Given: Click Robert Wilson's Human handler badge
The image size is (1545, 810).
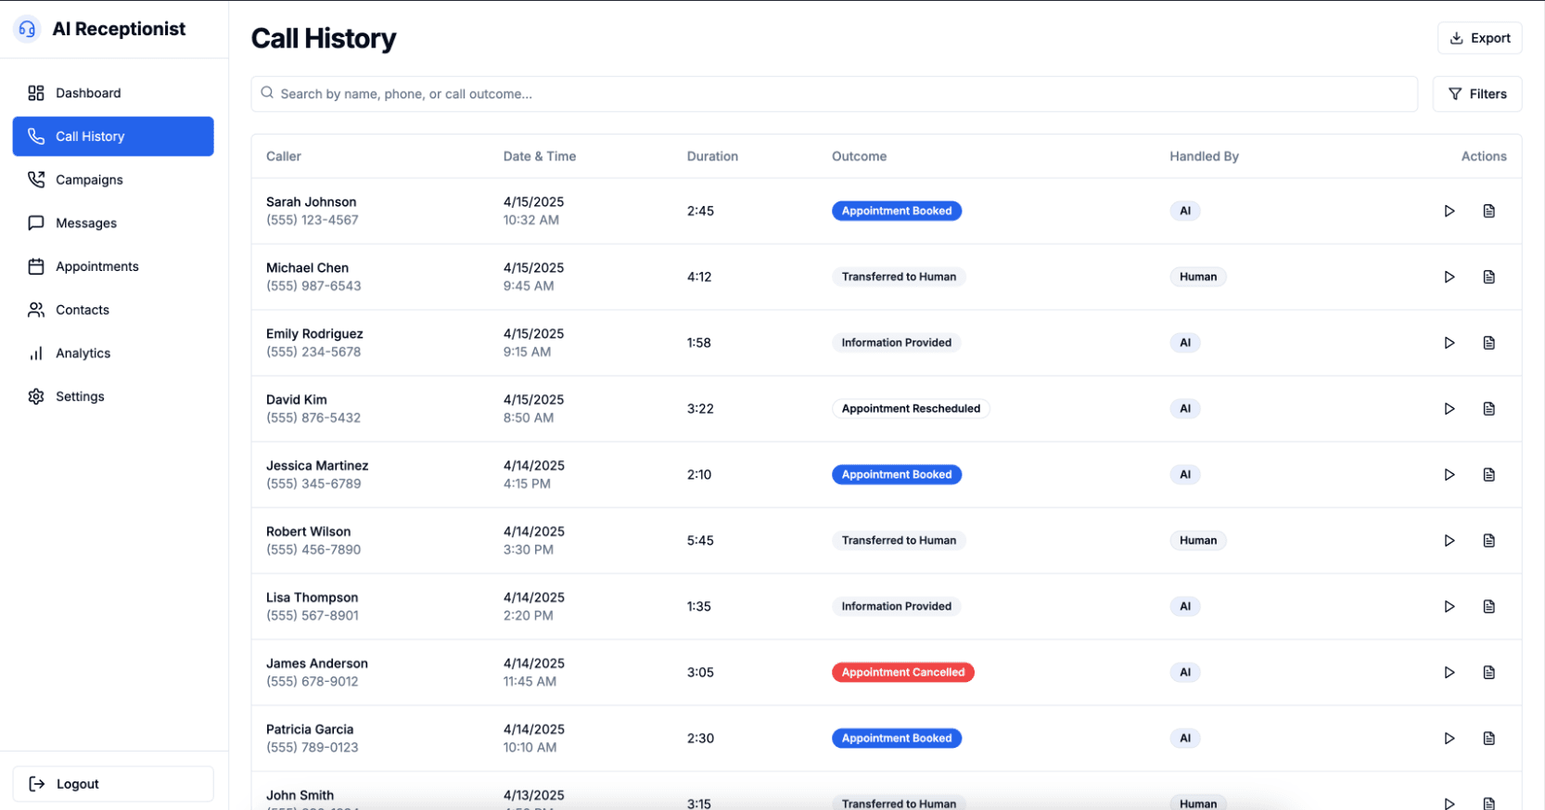Looking at the screenshot, I should [x=1198, y=541].
